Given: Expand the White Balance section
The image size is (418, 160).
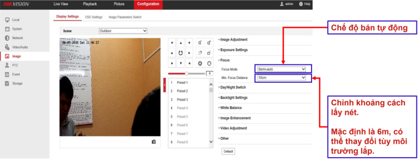Looking at the screenshot, I should [x=231, y=108].
